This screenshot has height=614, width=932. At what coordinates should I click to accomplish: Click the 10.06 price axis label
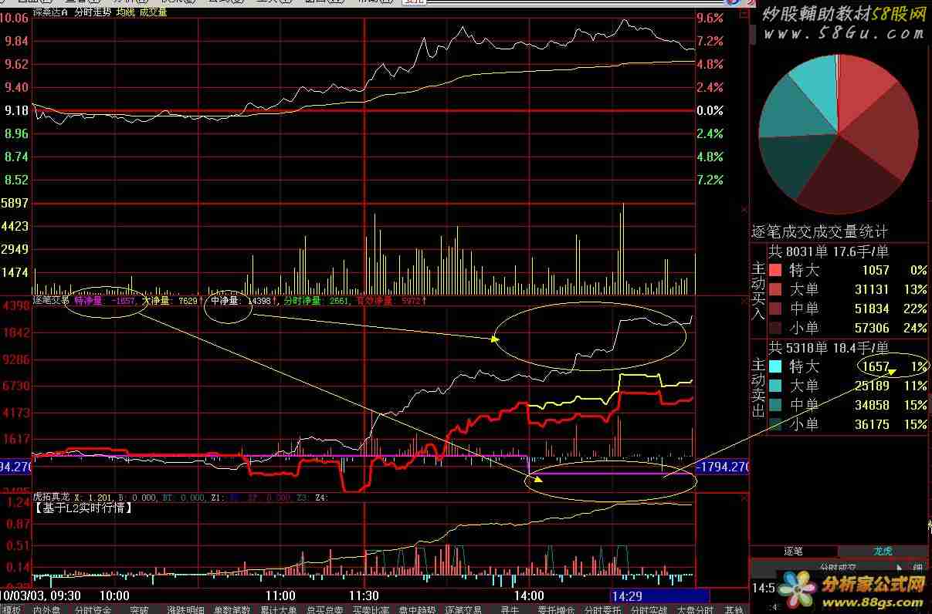pyautogui.click(x=15, y=18)
